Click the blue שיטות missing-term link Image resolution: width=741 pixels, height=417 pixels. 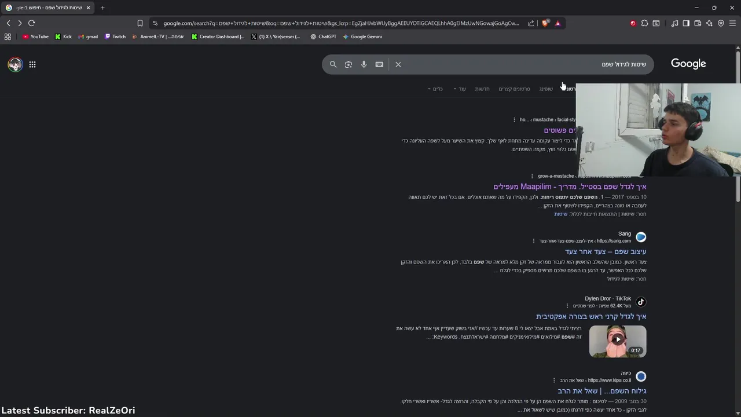click(561, 214)
